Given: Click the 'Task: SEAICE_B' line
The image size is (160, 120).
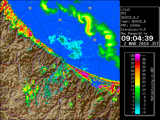Looking at the screenshot, I should tap(133, 21).
